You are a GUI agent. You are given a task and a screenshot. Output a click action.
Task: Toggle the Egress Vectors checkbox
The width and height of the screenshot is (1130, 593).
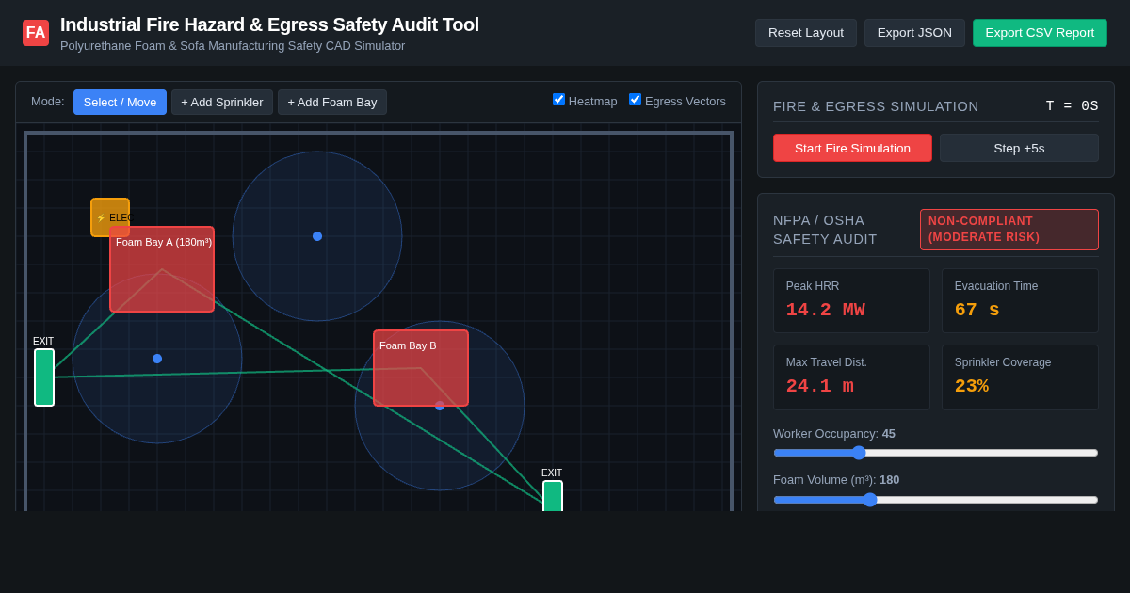click(635, 100)
